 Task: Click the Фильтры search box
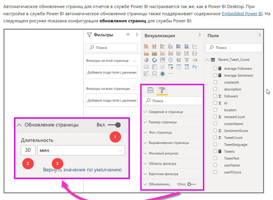pyautogui.click(x=112, y=47)
